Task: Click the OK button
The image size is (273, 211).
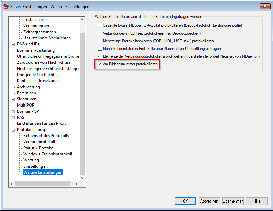Action: (185, 201)
